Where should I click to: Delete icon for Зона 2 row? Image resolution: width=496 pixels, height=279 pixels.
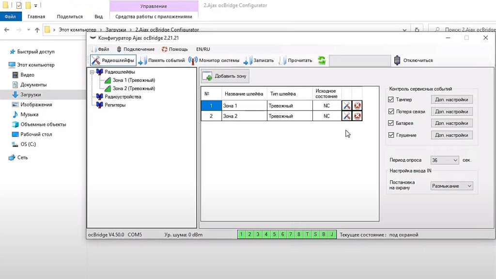click(357, 116)
